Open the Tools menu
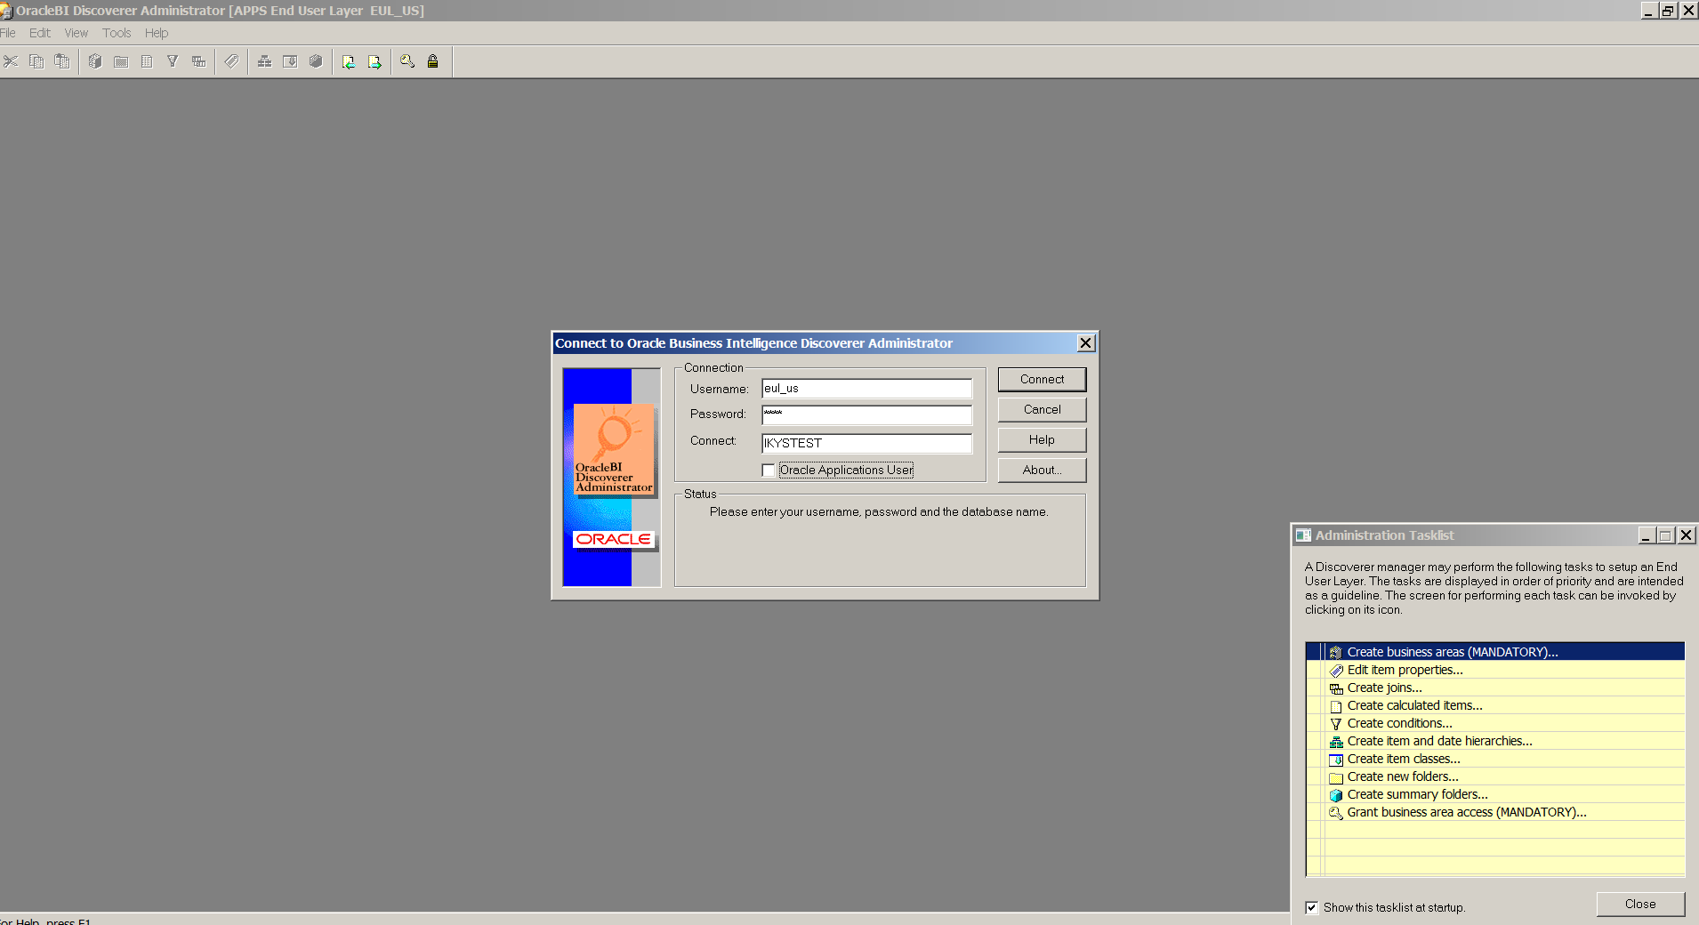This screenshot has width=1699, height=925. 116,33
